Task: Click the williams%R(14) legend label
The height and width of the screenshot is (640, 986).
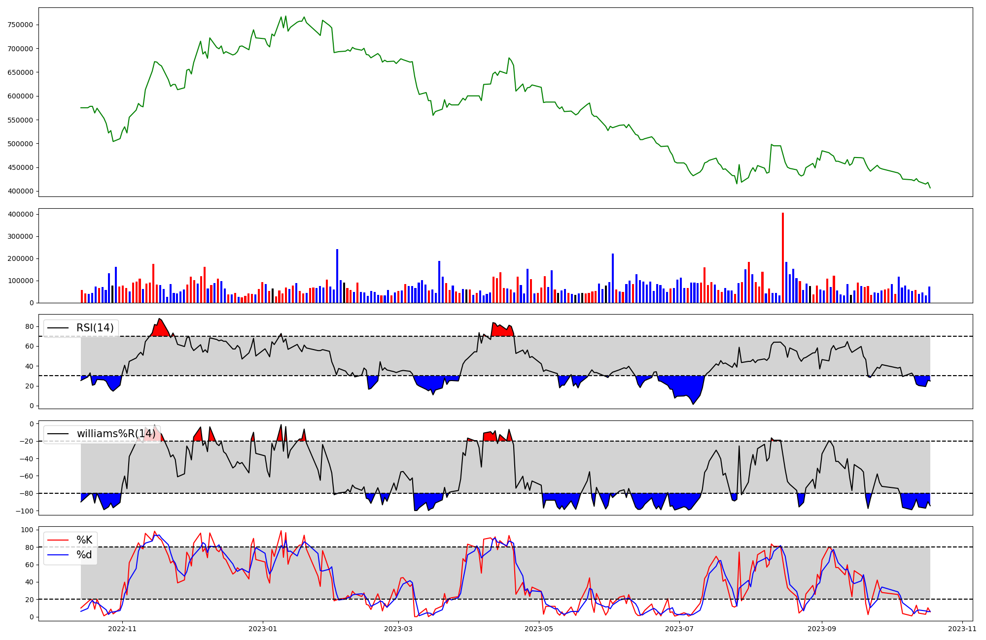Action: tap(116, 434)
